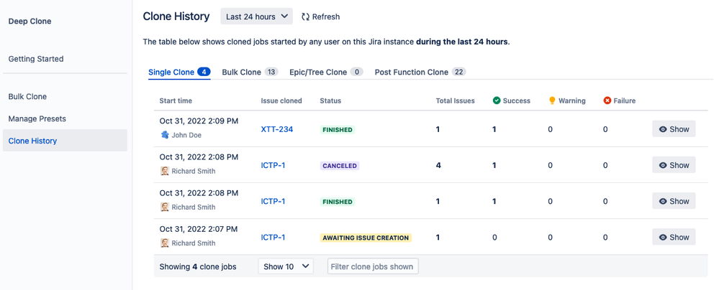
Task: Click the total issues value 4 in canceled row
Action: click(x=438, y=165)
